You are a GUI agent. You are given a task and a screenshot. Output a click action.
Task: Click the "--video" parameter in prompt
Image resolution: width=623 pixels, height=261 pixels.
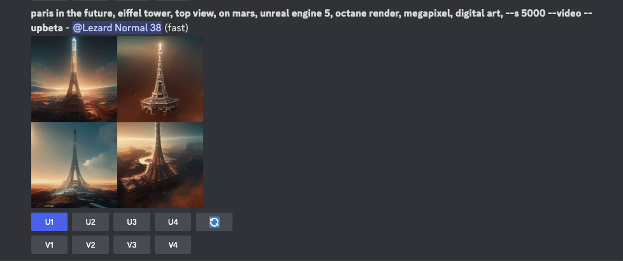click(x=564, y=13)
